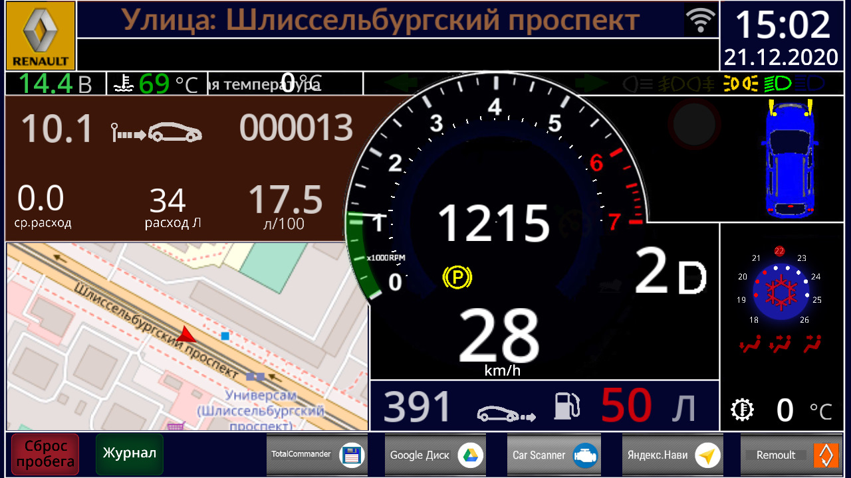Set climate temperature to 25
Image resolution: width=851 pixels, height=478 pixels.
tap(817, 299)
